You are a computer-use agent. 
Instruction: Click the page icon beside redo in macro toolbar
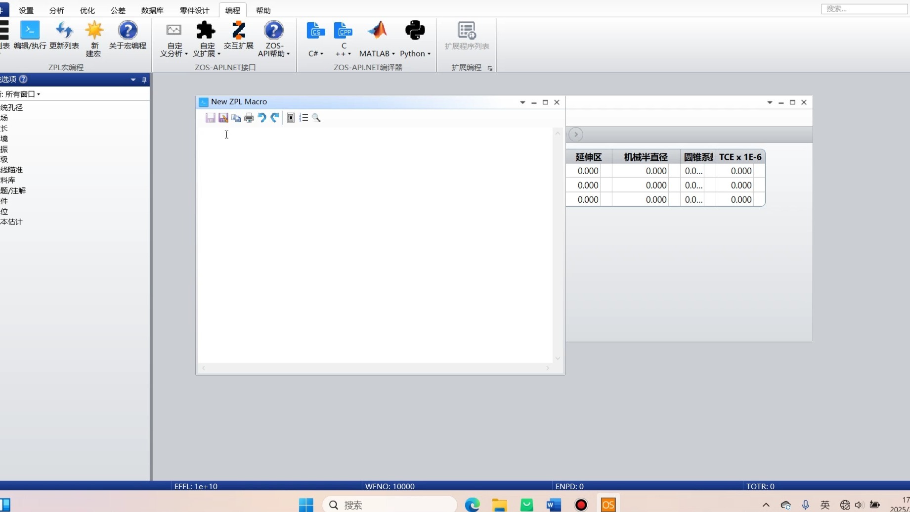(291, 118)
